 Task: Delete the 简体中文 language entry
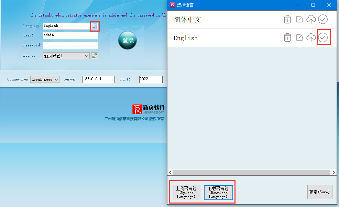287,20
